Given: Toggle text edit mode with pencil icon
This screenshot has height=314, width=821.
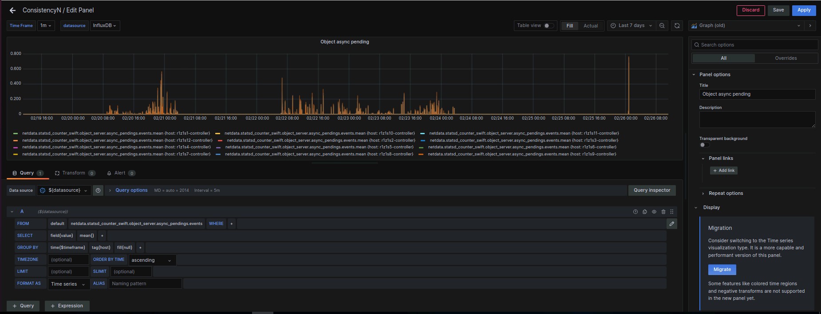Looking at the screenshot, I should [672, 224].
